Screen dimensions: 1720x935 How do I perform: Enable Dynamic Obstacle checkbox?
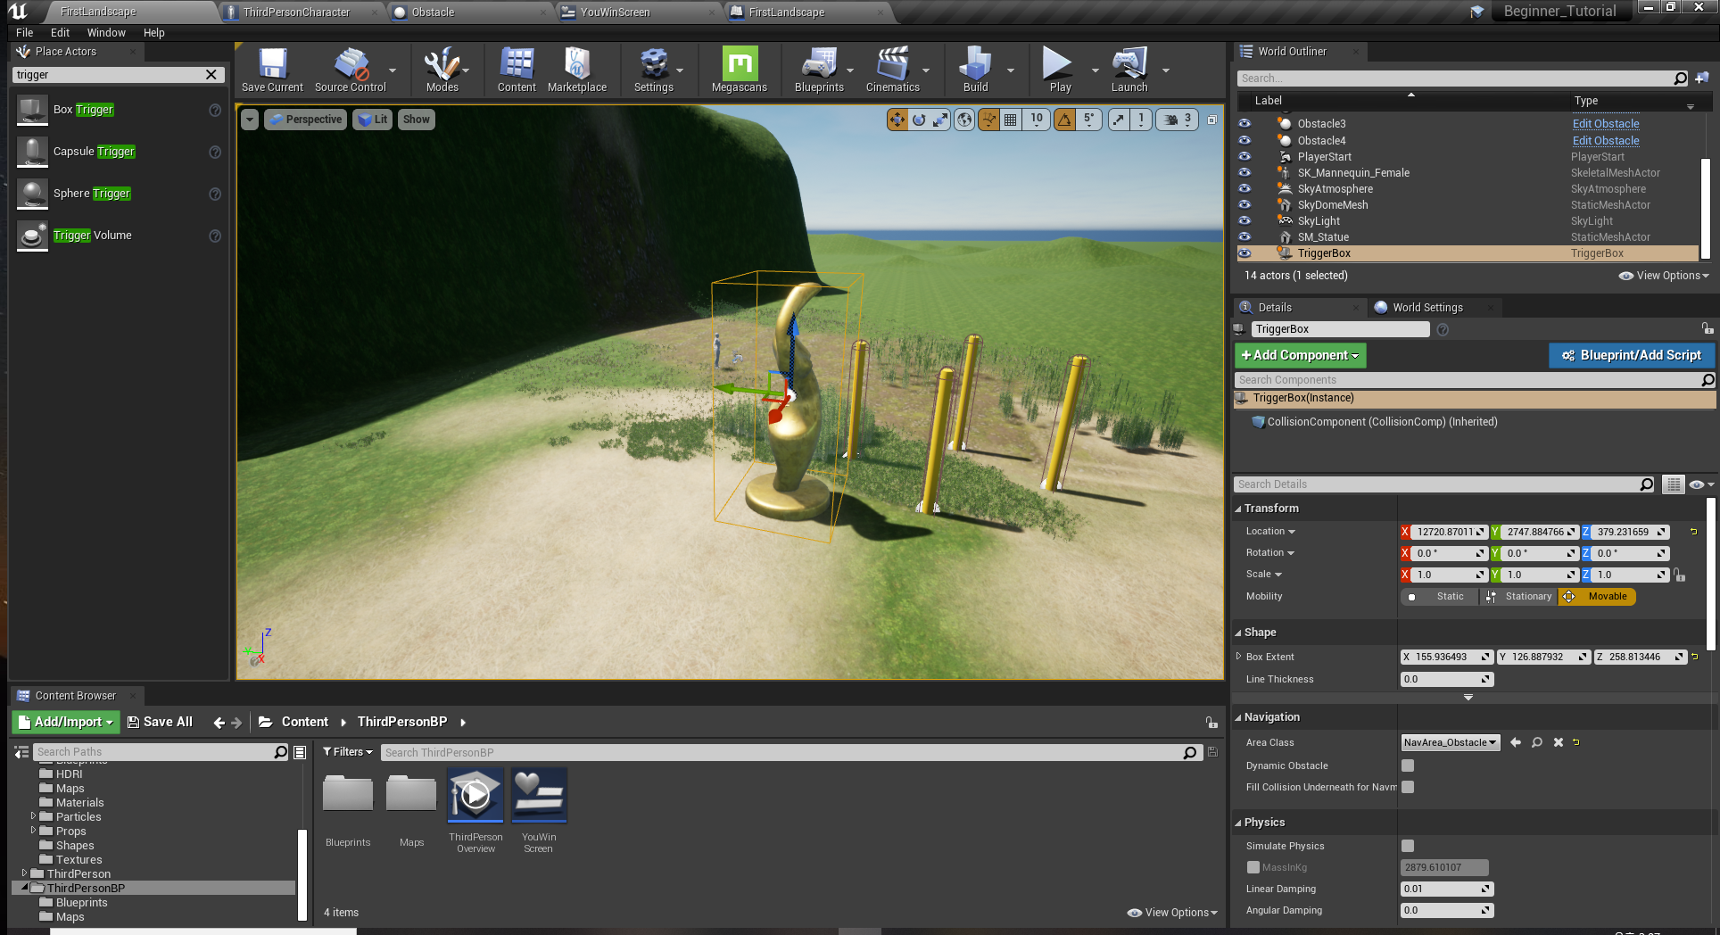pyautogui.click(x=1408, y=765)
